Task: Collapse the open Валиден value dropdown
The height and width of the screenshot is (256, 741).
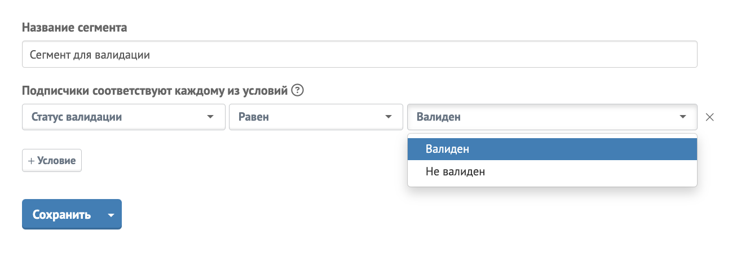Action: point(552,117)
